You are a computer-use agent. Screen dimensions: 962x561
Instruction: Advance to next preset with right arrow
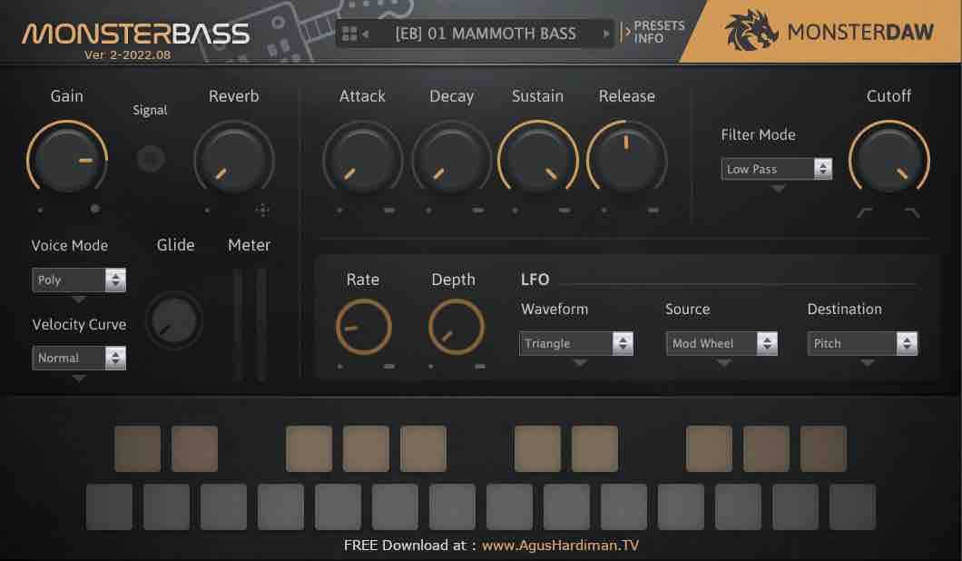tap(606, 34)
